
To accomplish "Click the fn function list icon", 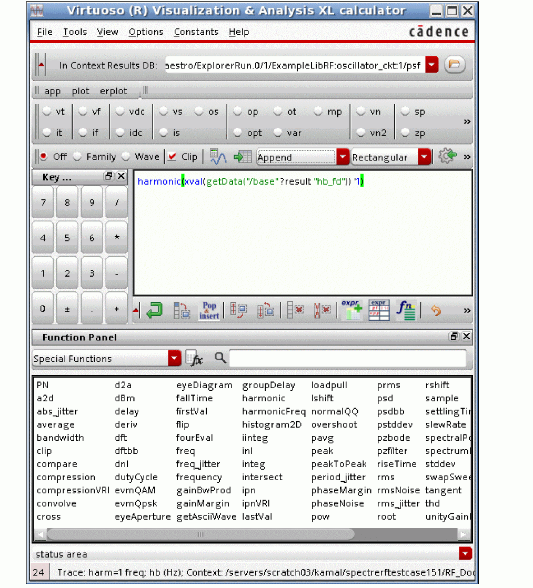I will [406, 310].
